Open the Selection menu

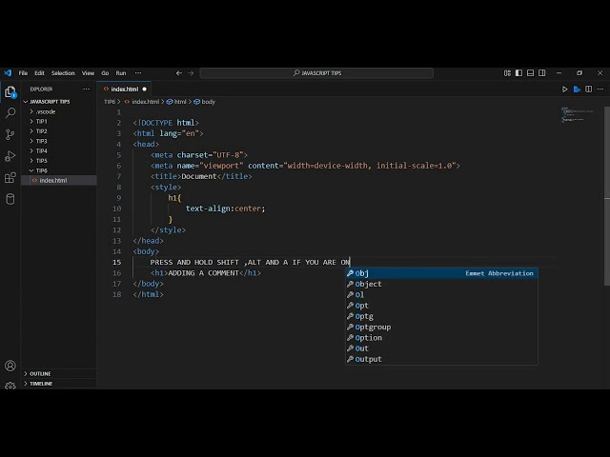tap(63, 73)
